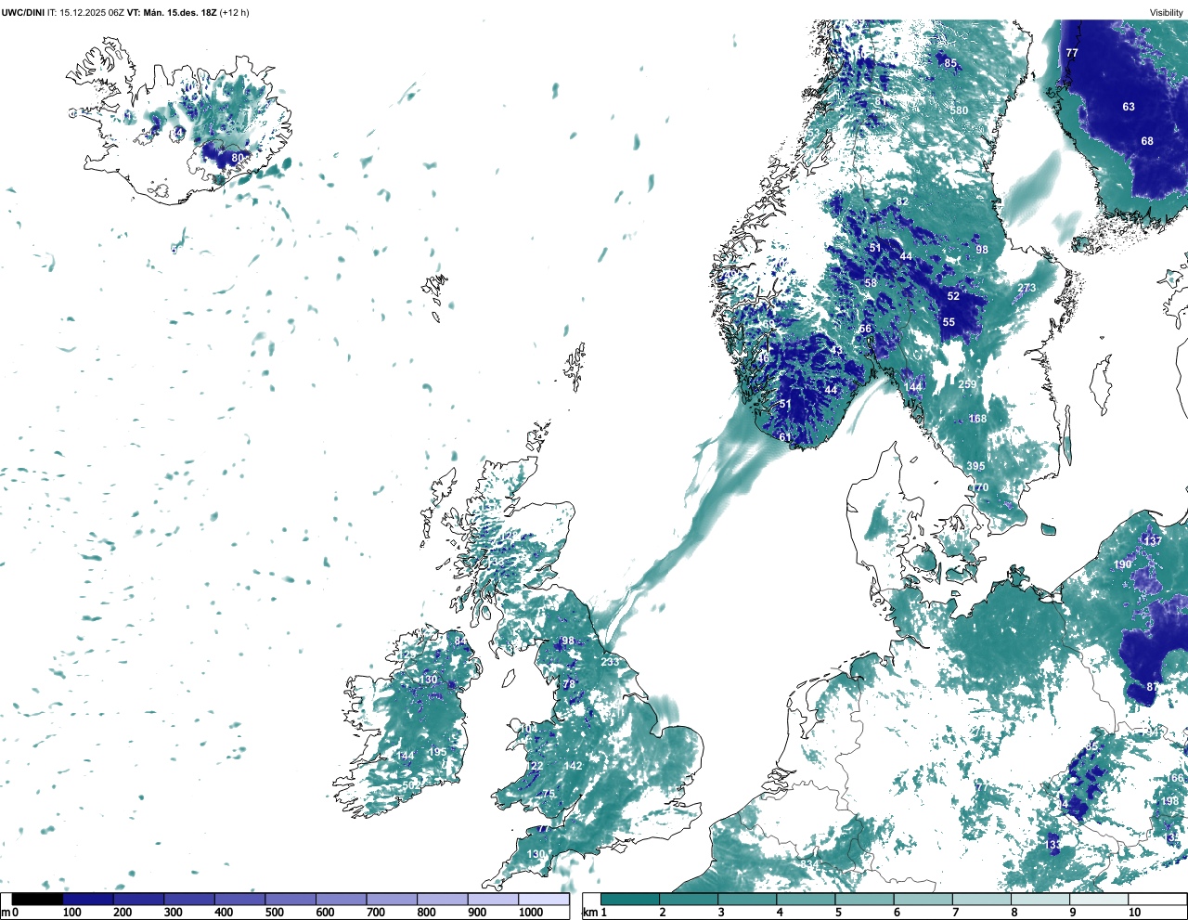Click the '87' value at the right map edge
Viewport: 1188px width, 920px height.
[1153, 687]
